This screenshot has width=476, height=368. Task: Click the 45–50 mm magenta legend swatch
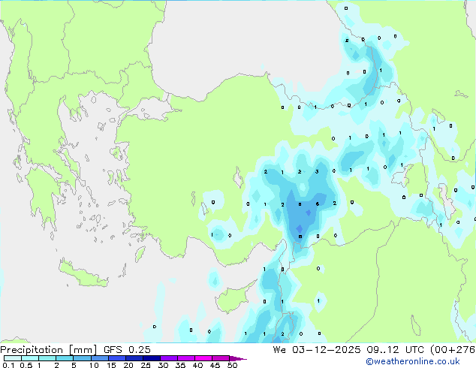click(221, 358)
